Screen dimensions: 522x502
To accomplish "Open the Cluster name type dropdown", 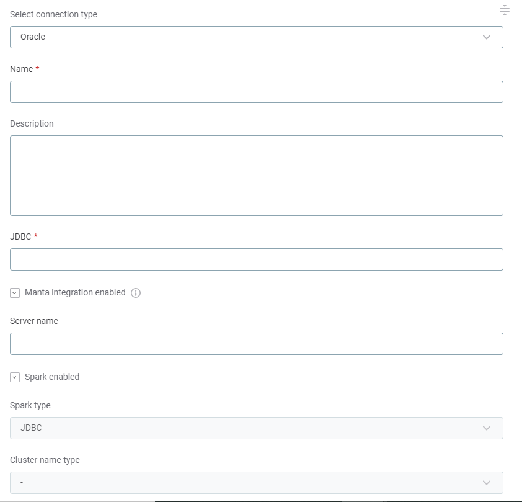I will [248, 483].
